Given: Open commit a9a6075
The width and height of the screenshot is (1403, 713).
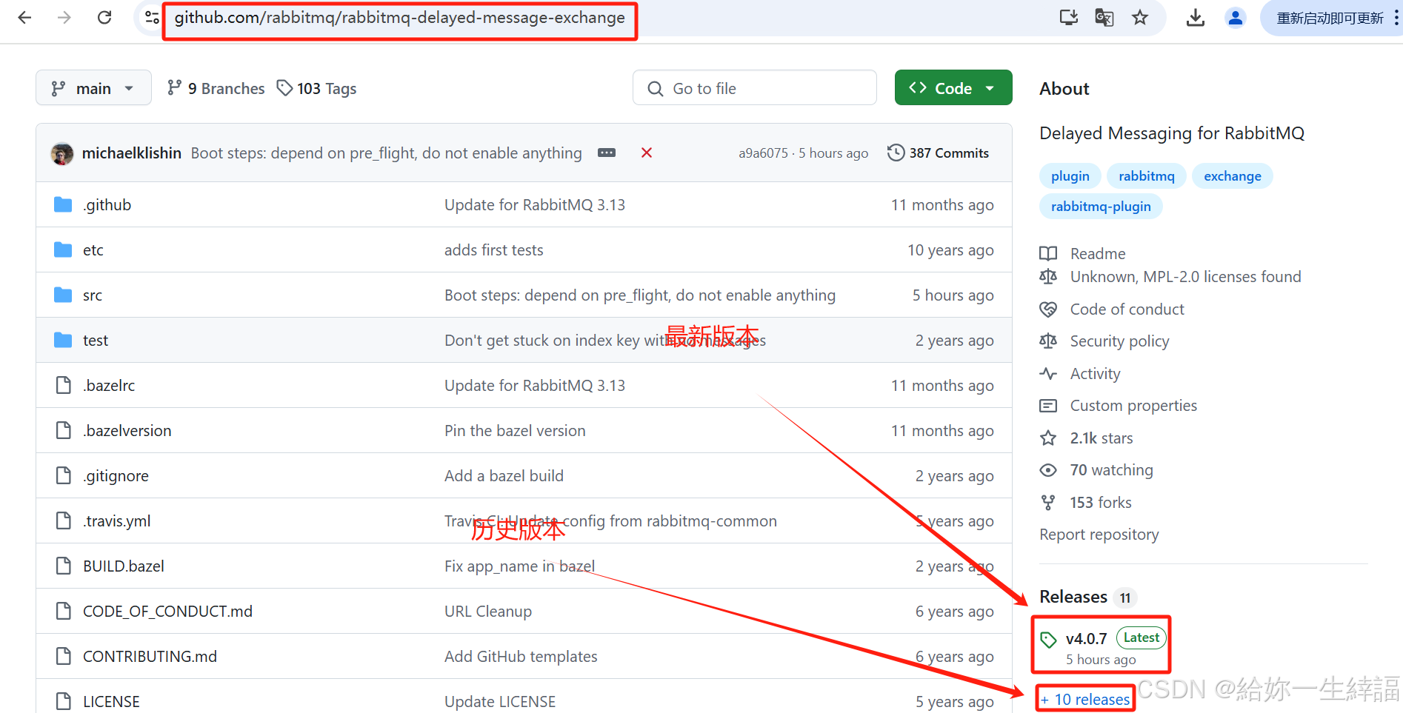Looking at the screenshot, I should click(x=763, y=153).
